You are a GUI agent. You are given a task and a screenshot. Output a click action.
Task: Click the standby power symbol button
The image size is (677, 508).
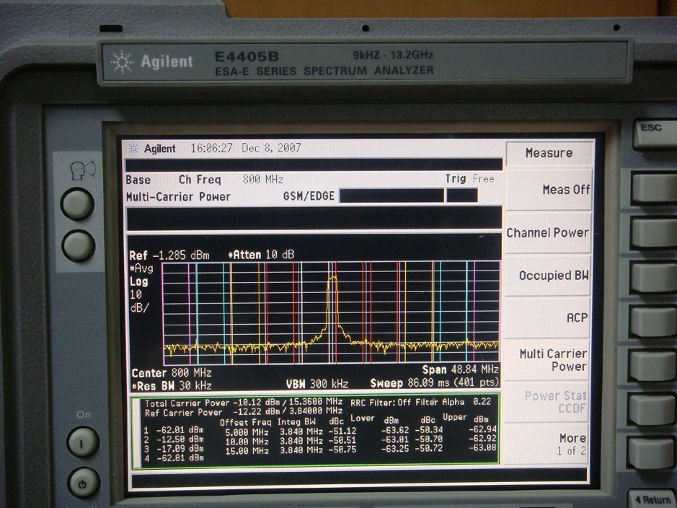tap(84, 483)
